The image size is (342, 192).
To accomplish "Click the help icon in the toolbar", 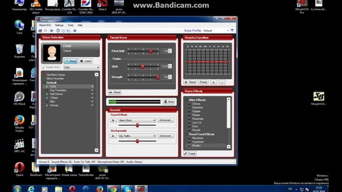I will pos(75,31).
